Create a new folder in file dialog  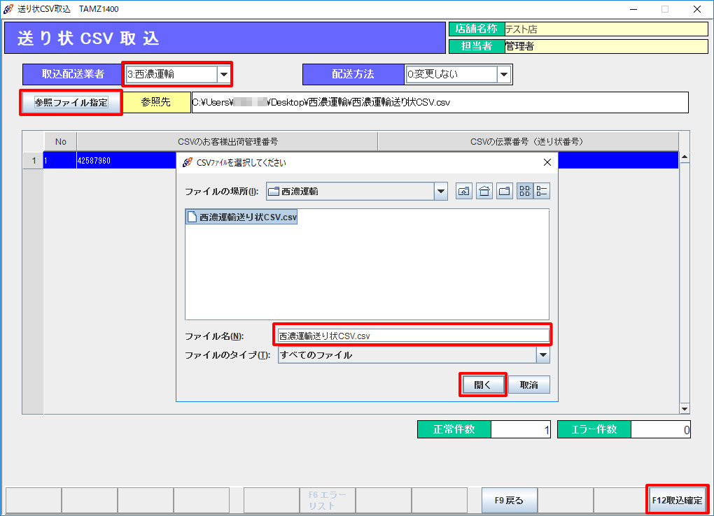pos(505,192)
